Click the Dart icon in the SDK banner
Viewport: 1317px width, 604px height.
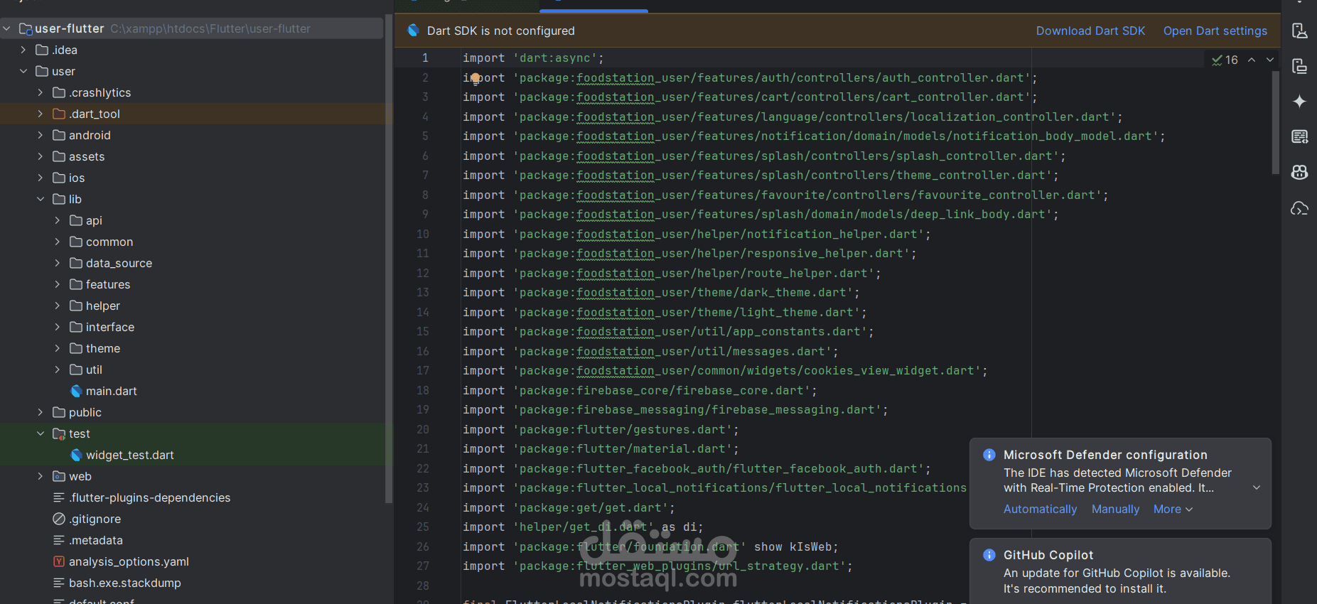[413, 31]
